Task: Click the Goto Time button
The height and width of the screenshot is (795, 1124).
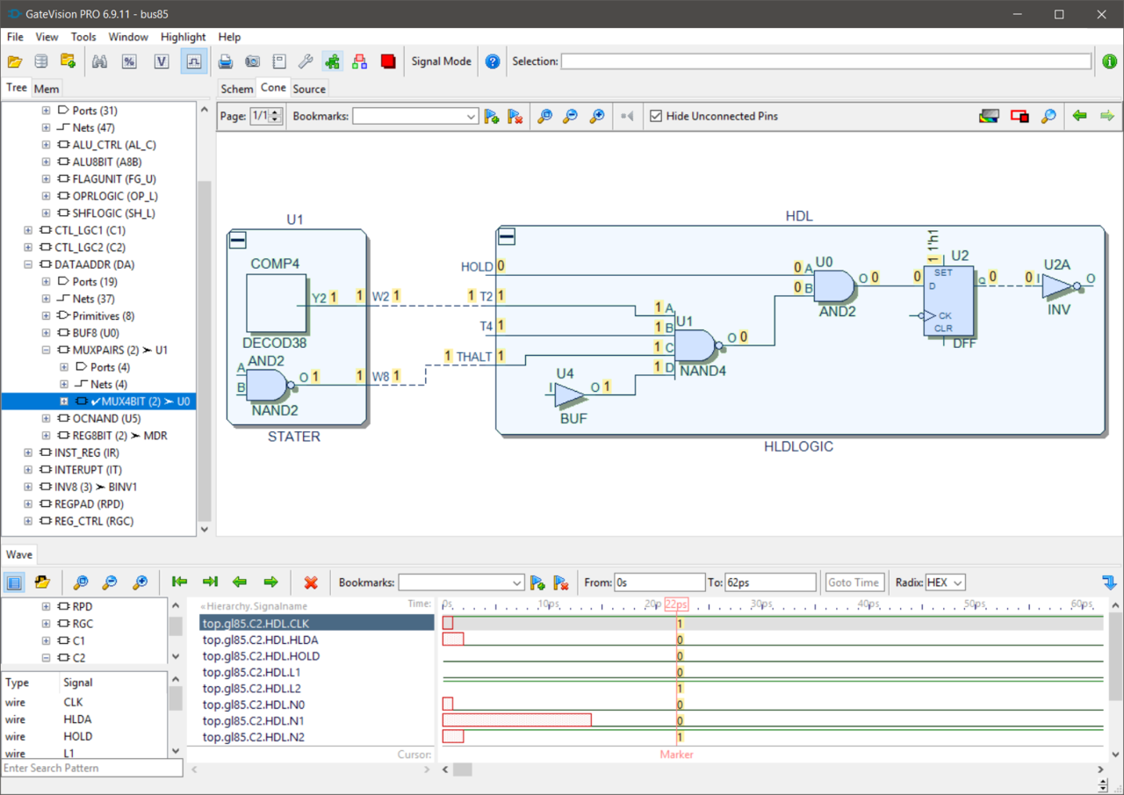Action: (853, 582)
